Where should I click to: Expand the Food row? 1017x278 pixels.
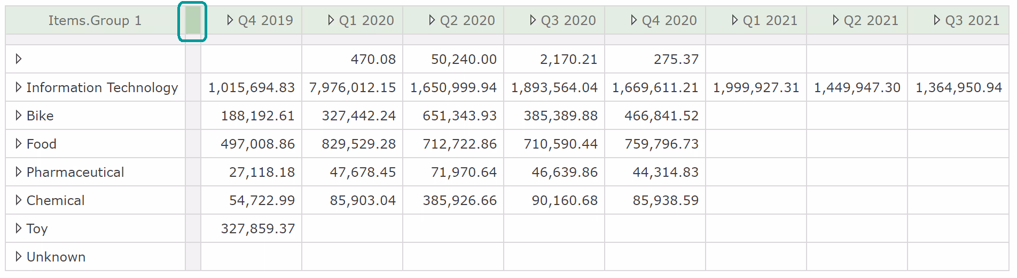click(x=19, y=144)
